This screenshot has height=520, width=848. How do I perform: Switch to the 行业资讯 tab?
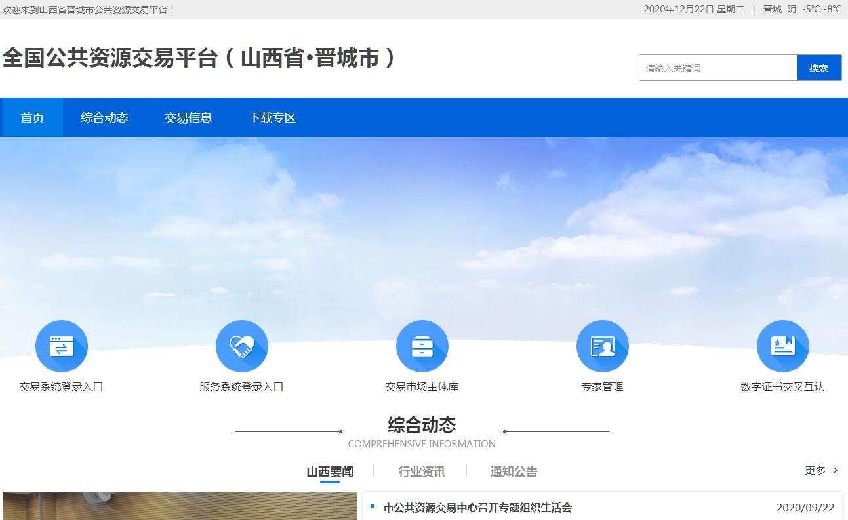[422, 471]
